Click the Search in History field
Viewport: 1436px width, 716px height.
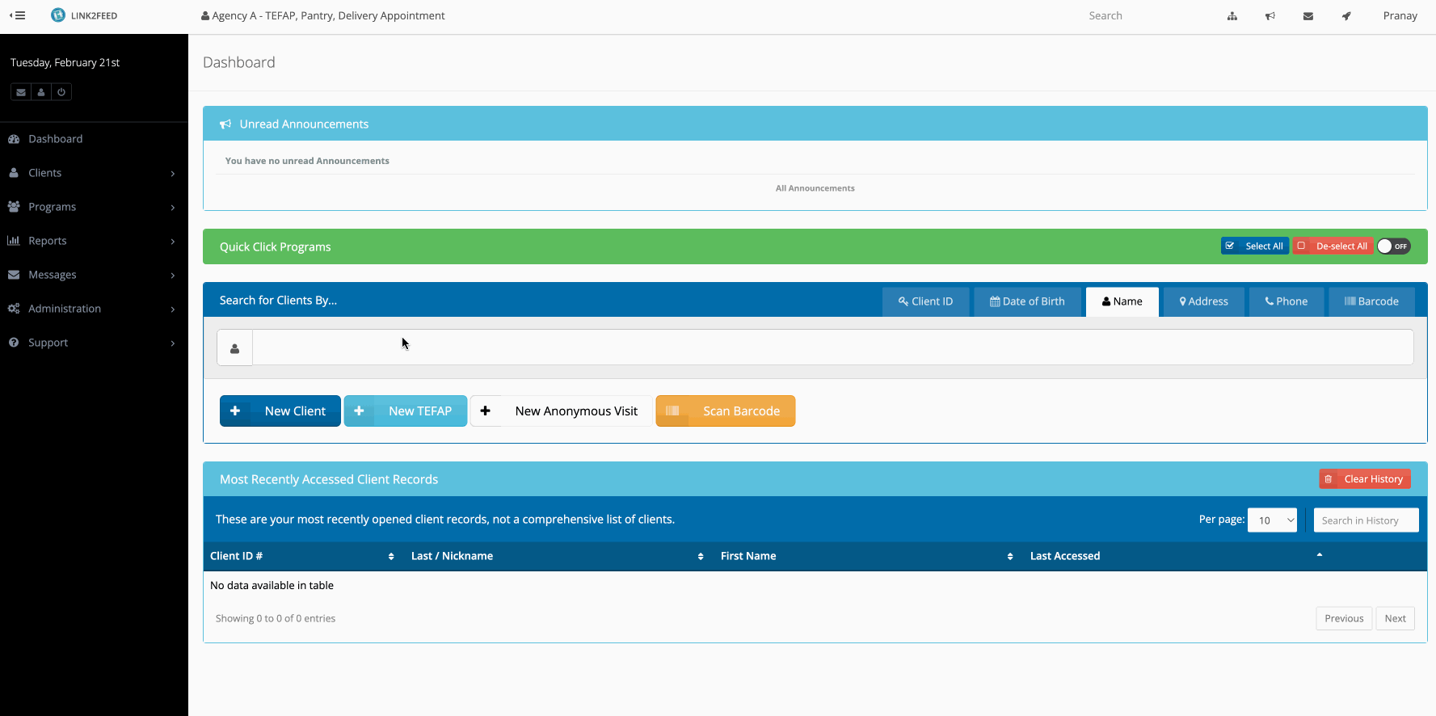click(x=1366, y=520)
